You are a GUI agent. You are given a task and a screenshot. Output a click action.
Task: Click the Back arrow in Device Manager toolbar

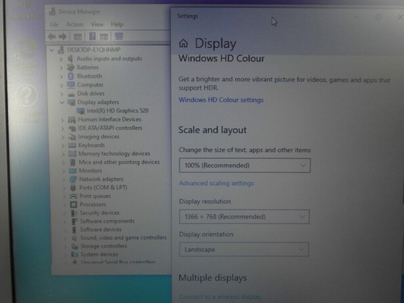pos(52,37)
